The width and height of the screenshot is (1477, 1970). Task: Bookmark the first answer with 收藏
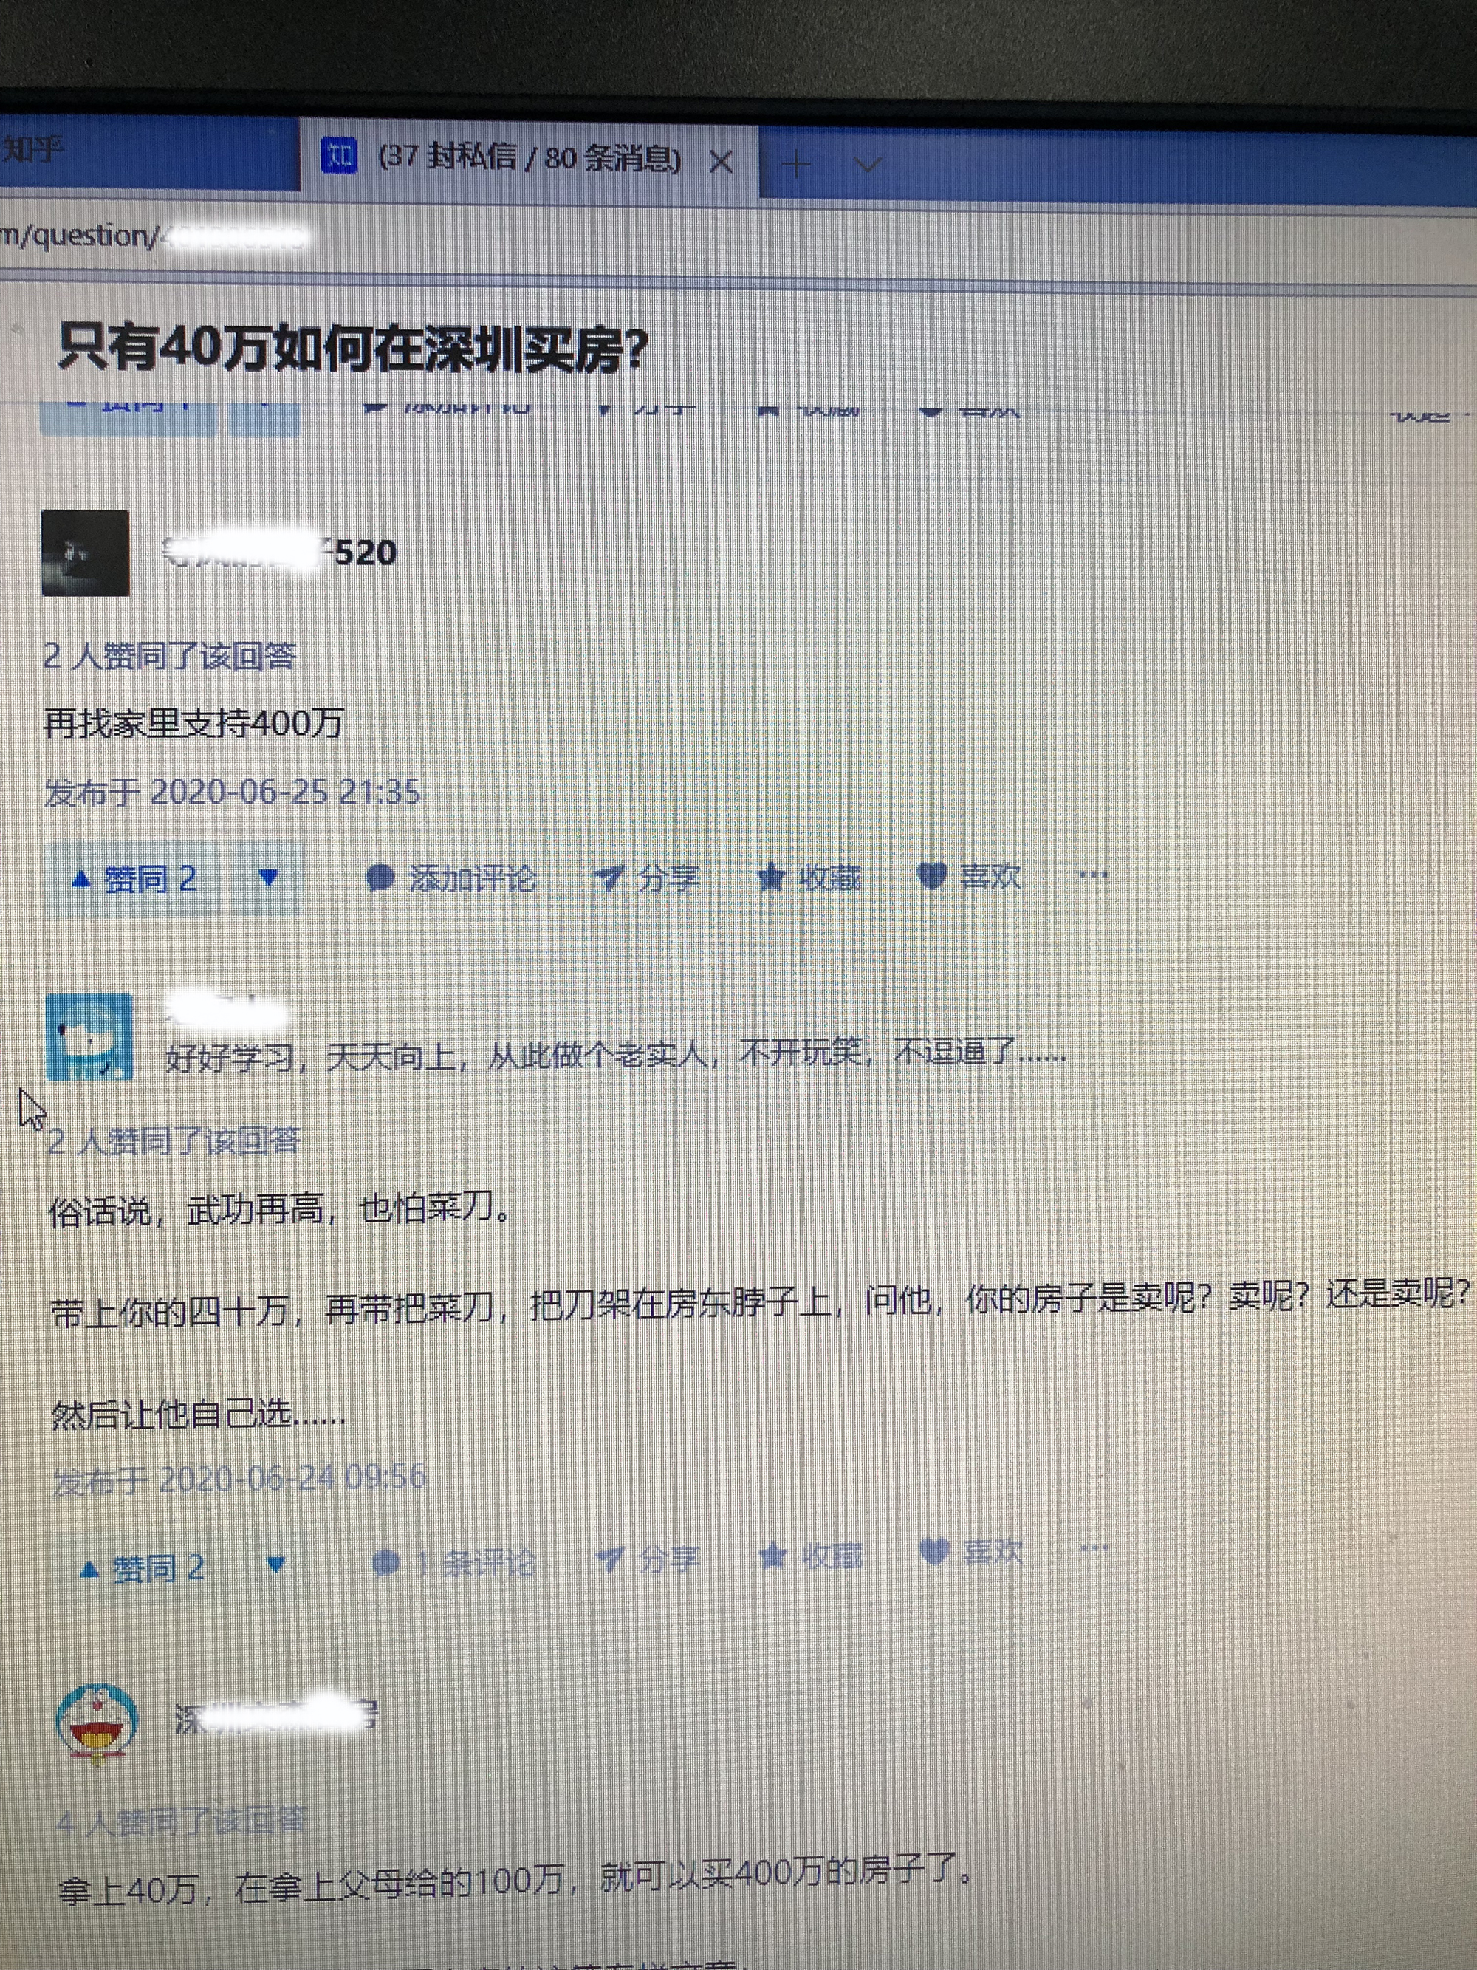pyautogui.click(x=809, y=878)
